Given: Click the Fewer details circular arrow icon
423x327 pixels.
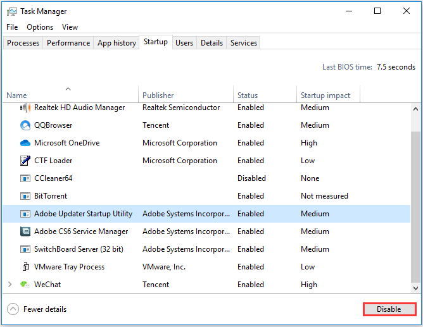Looking at the screenshot, I should pos(13,309).
